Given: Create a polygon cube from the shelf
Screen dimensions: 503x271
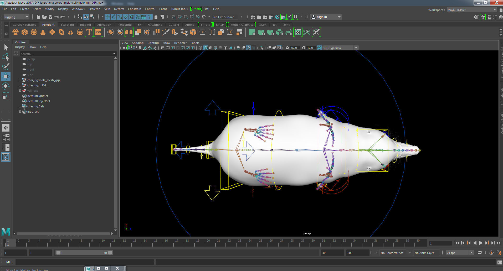Looking at the screenshot, I should coord(25,32).
